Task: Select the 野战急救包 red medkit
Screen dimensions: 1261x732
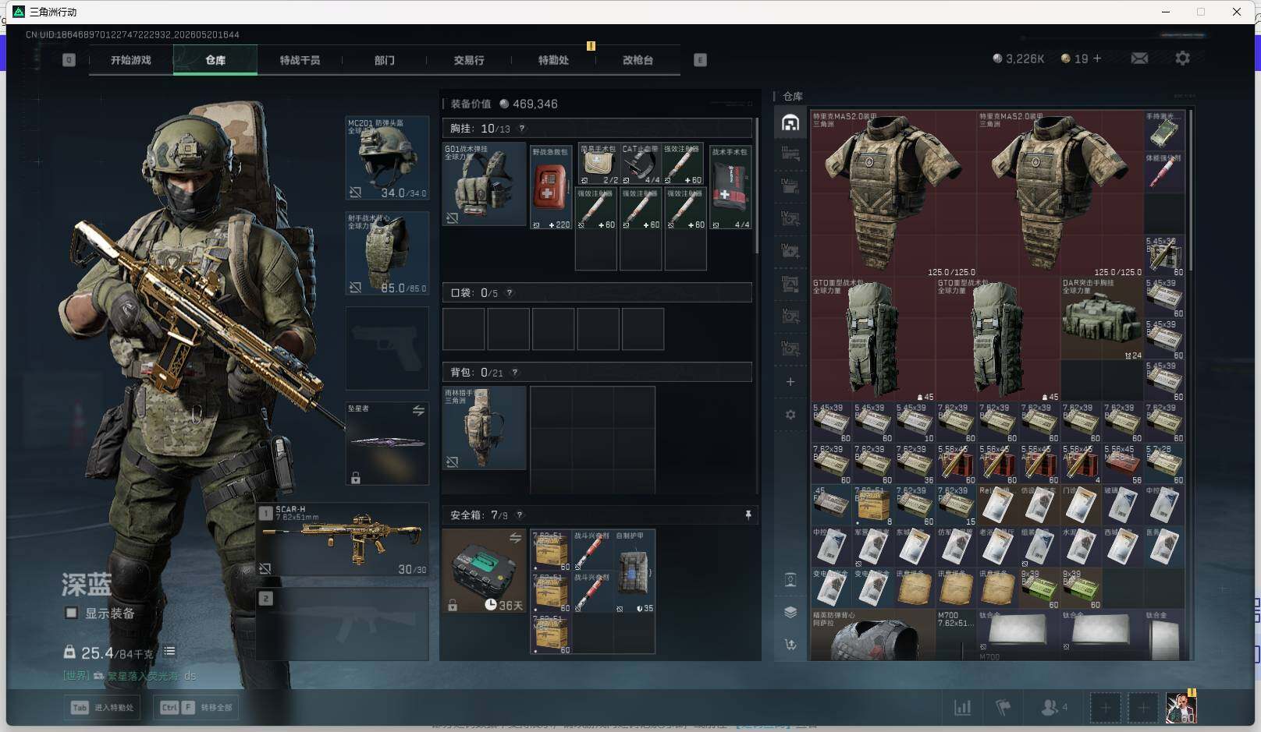Action: (551, 188)
